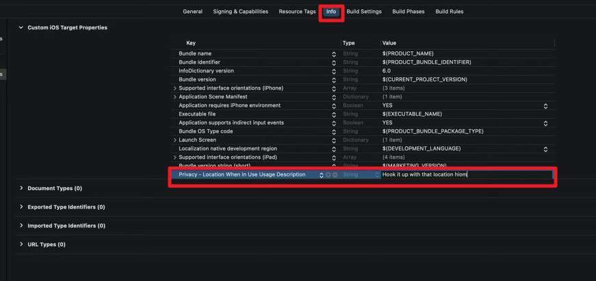596x281 pixels.
Task: Open key picker for Localization native development region
Action: point(334,149)
